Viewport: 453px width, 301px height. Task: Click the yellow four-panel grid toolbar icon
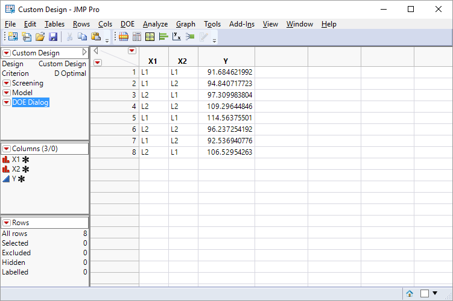point(150,37)
